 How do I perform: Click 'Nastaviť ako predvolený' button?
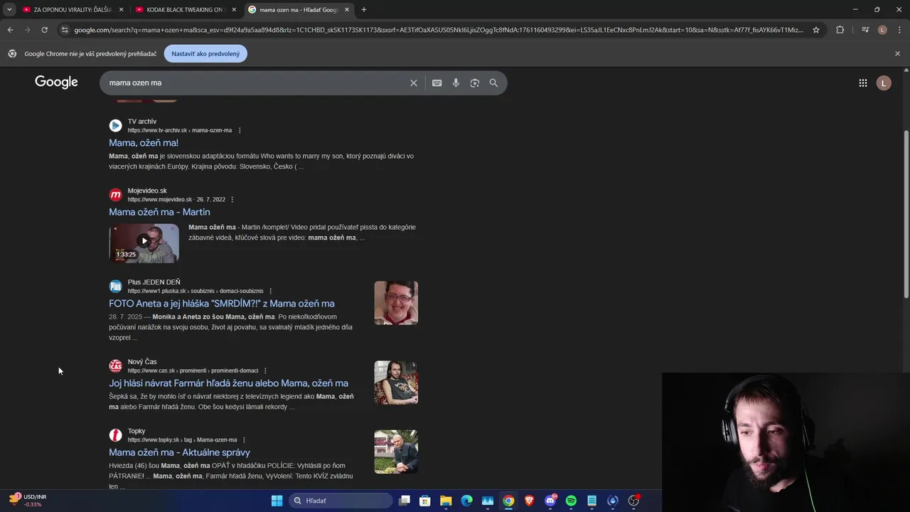click(x=205, y=54)
